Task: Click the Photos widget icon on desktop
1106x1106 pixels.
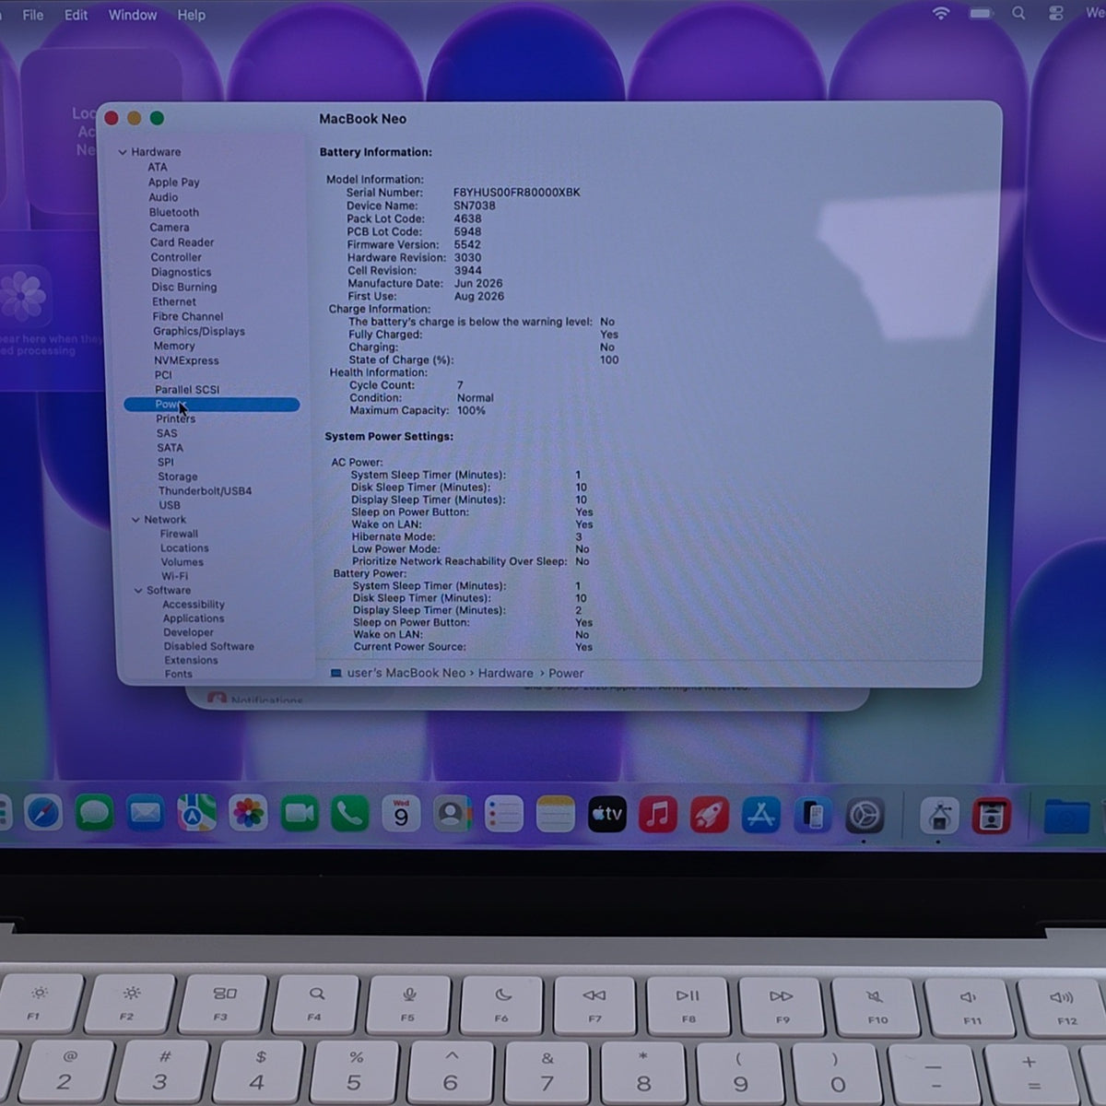Action: point(23,296)
